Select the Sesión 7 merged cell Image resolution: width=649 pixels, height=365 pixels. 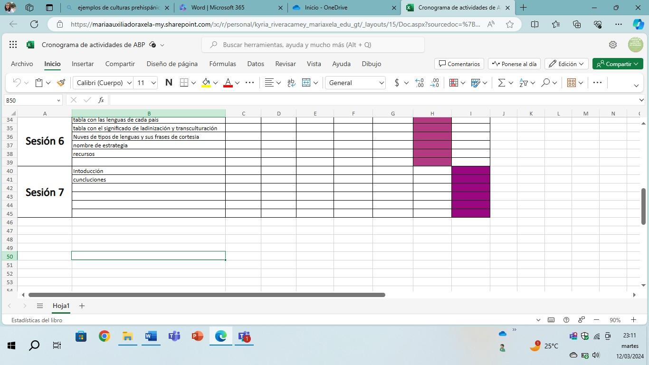click(x=45, y=192)
